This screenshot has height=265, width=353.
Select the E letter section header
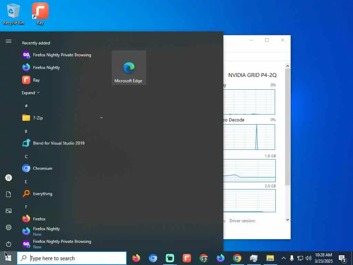(26, 181)
